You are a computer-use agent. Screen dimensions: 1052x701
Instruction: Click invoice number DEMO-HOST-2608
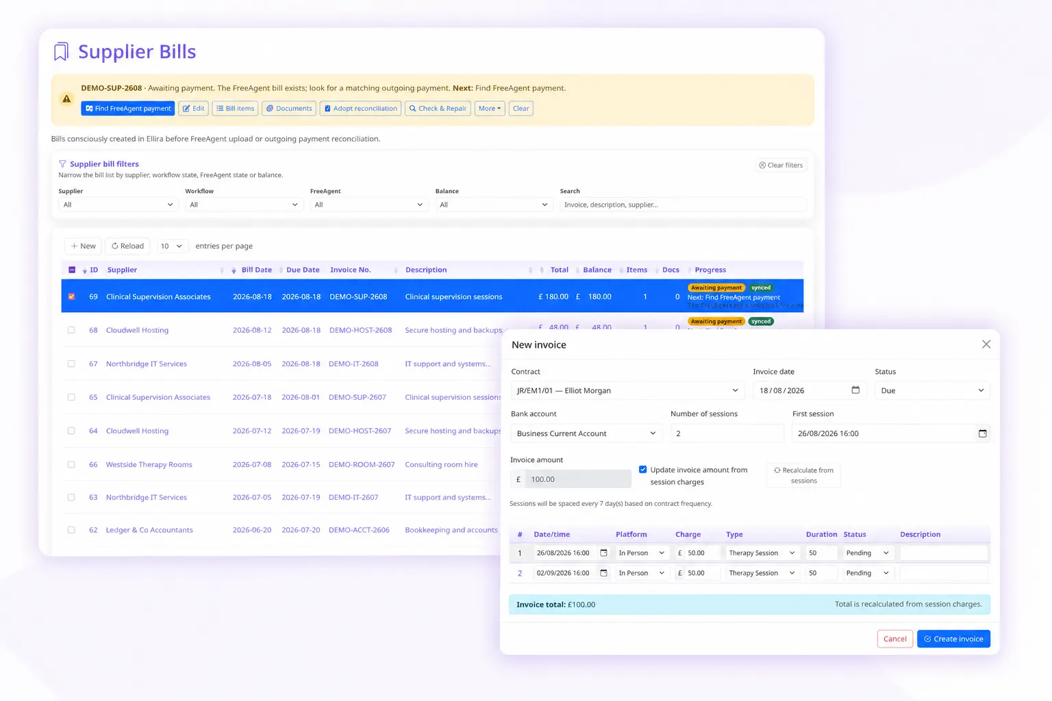point(360,330)
